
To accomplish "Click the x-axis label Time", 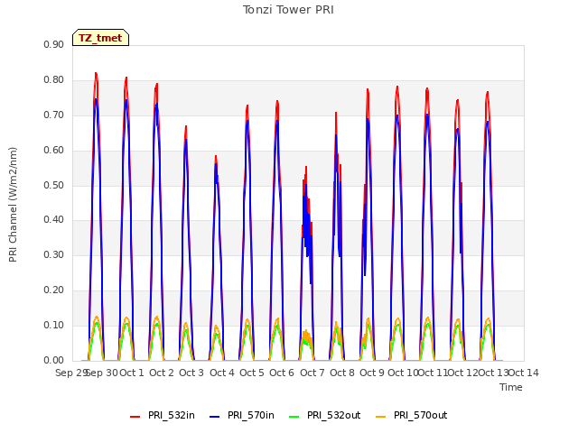I will (x=511, y=387).
